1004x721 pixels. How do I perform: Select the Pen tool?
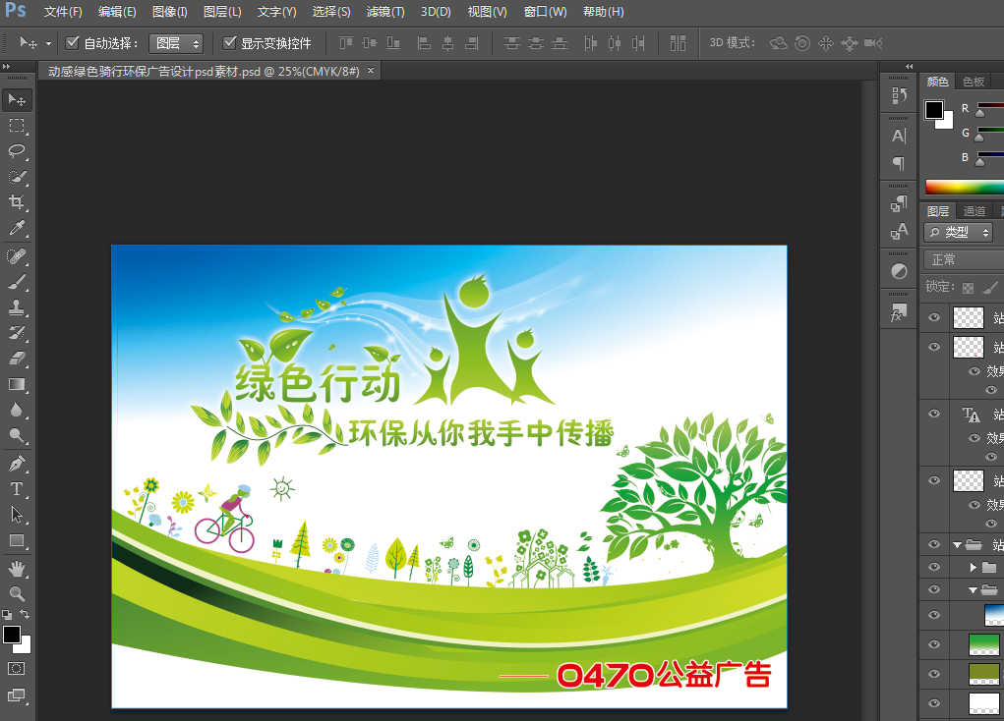[x=17, y=464]
